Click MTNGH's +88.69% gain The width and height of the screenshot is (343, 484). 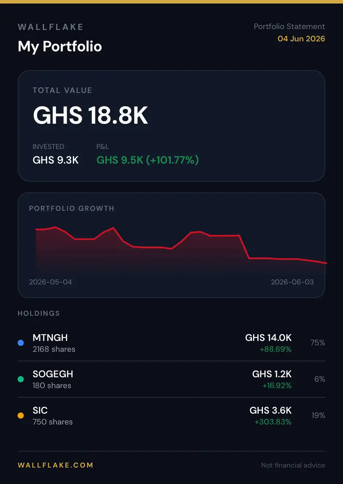pos(276,349)
